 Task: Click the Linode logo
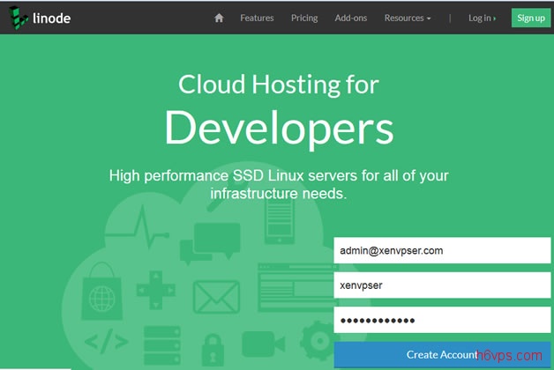(x=40, y=18)
